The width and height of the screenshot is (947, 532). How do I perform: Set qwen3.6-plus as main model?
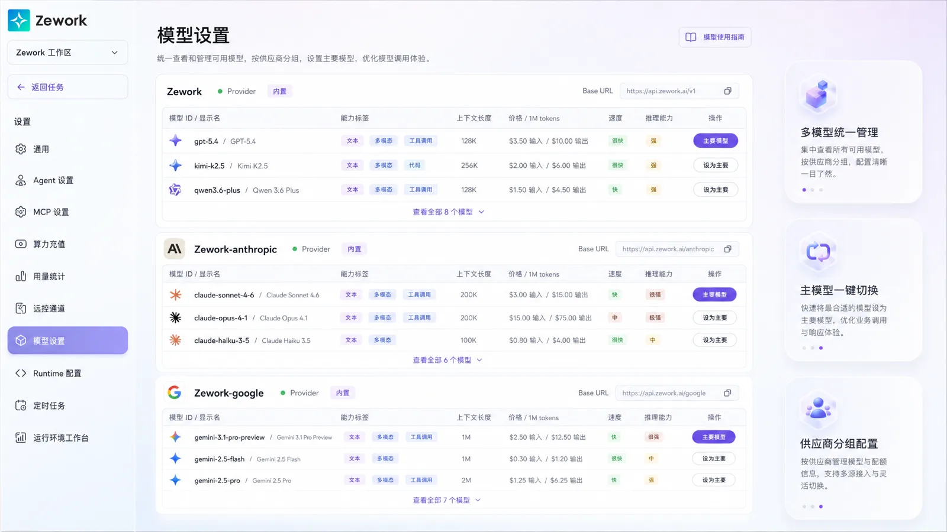point(716,190)
